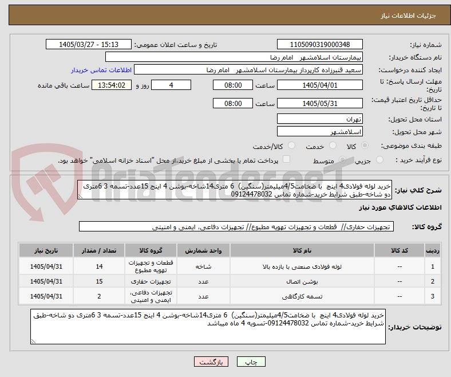451x377 pixels.
Task: Click the تاریخ نیاز column header
Action: (46, 250)
